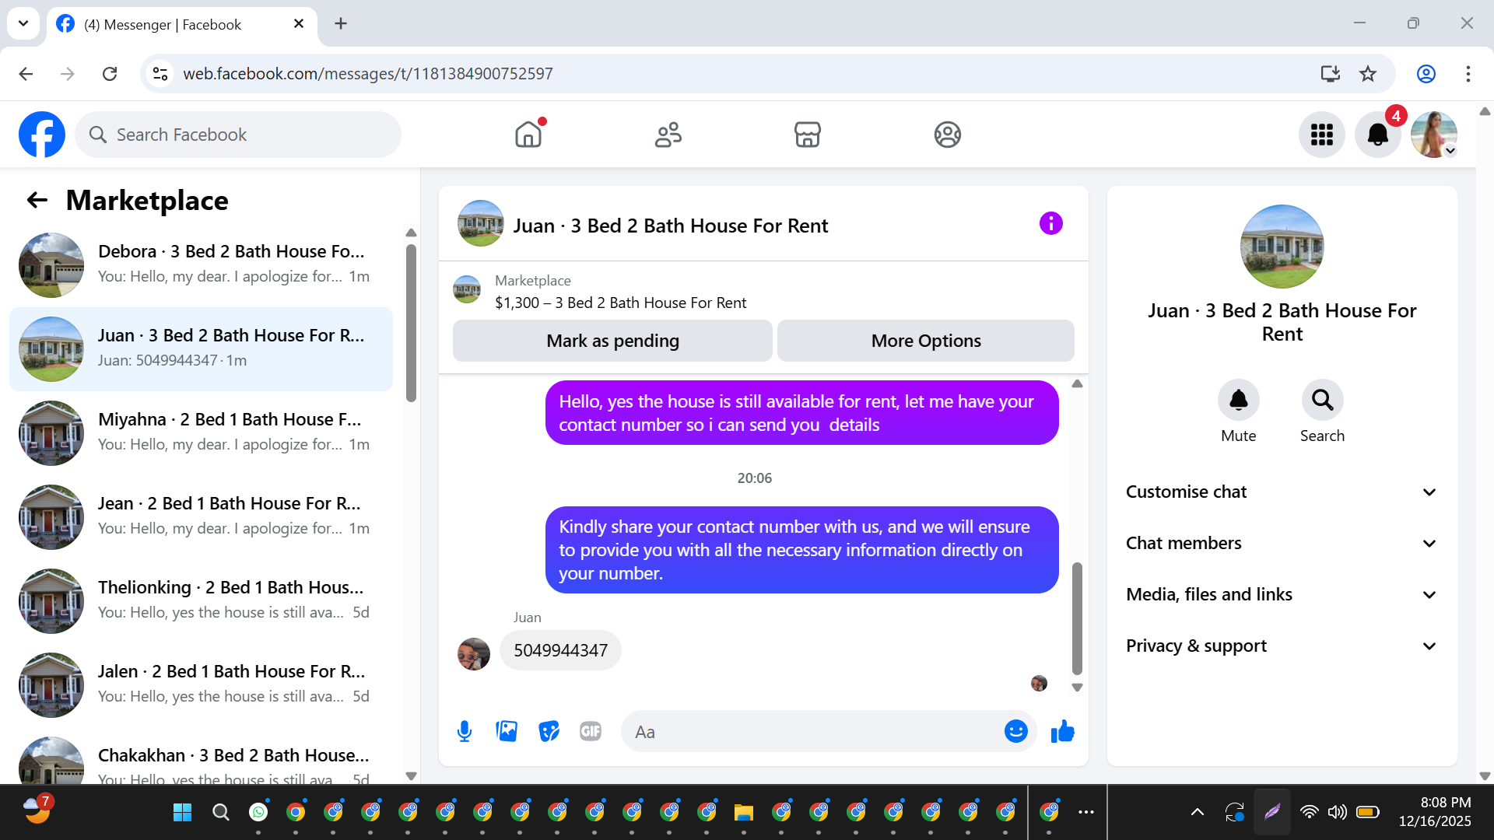Open conversation information purple icon
Viewport: 1494px width, 840px height.
(x=1051, y=224)
